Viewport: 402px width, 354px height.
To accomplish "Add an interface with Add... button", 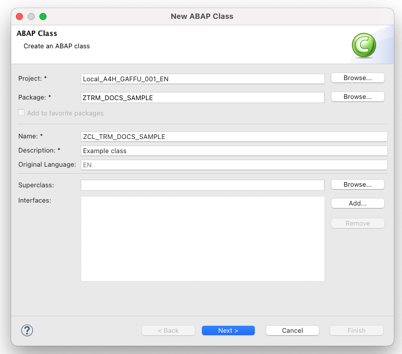I will coord(358,203).
